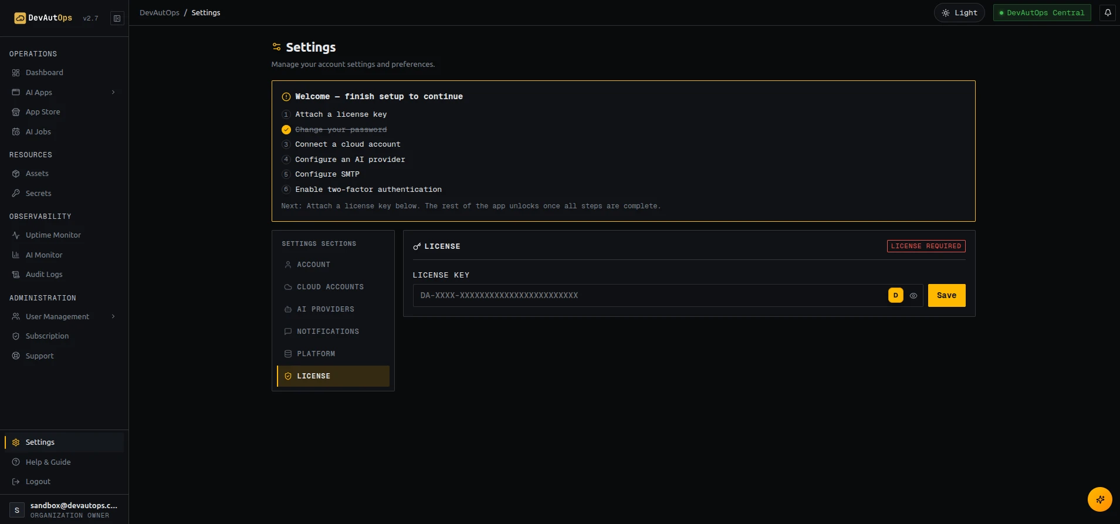Click the License Required badge

coord(926,246)
